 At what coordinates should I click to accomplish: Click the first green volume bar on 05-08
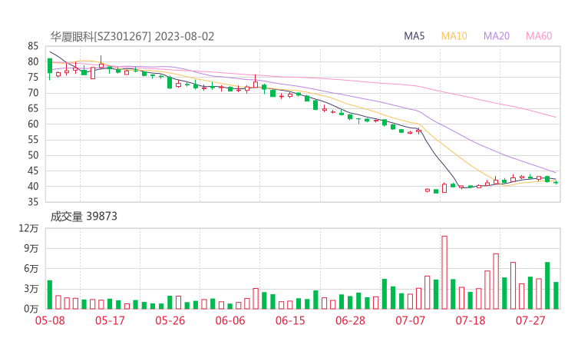tap(50, 295)
